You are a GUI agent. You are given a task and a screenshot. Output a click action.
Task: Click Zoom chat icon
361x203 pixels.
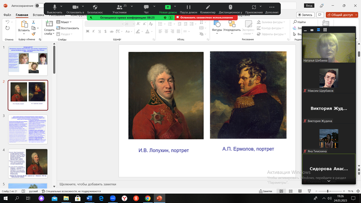(x=146, y=8)
